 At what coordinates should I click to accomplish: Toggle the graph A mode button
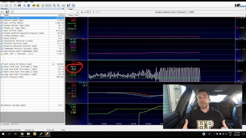tap(88, 12)
